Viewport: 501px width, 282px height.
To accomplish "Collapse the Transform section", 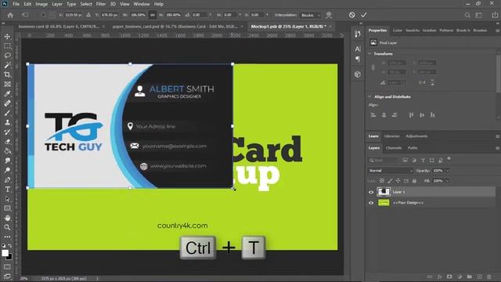I will click(369, 54).
